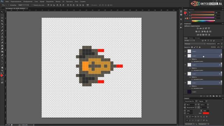
Task: Hide layer Слой 3 with eye icon
Action: pyautogui.click(x=185, y=65)
